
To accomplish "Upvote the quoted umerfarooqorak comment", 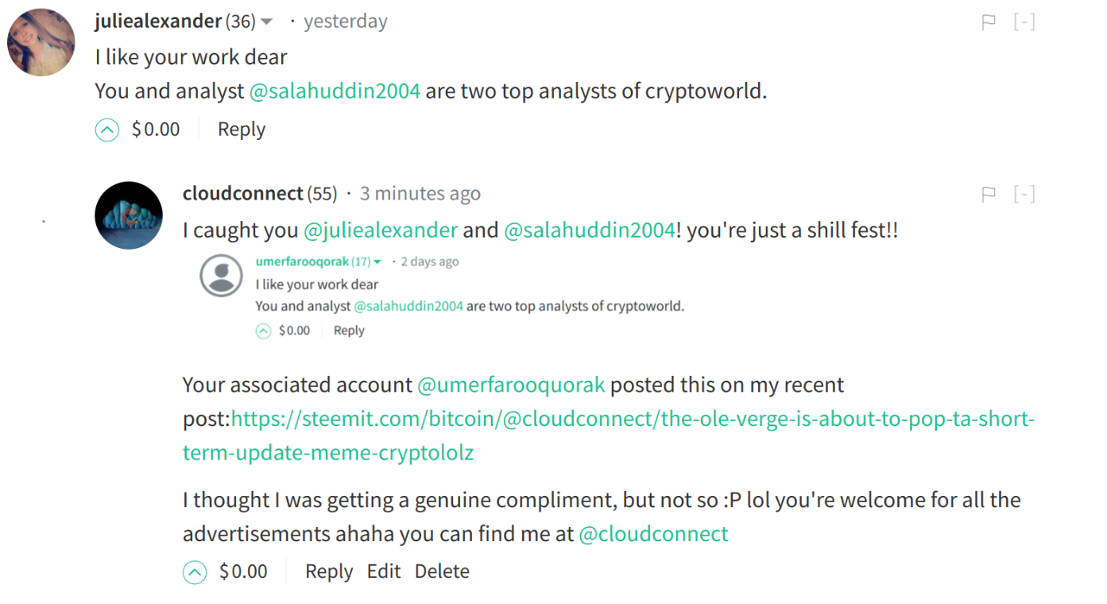I will pyautogui.click(x=264, y=331).
